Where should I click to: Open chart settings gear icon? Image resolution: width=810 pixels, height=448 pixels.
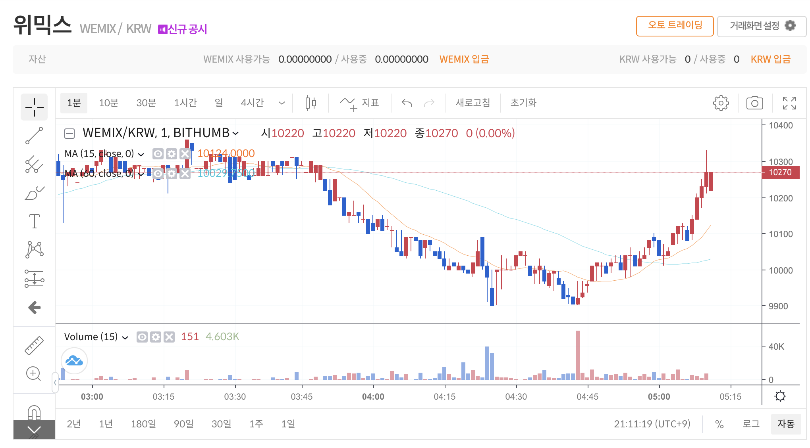(x=721, y=103)
